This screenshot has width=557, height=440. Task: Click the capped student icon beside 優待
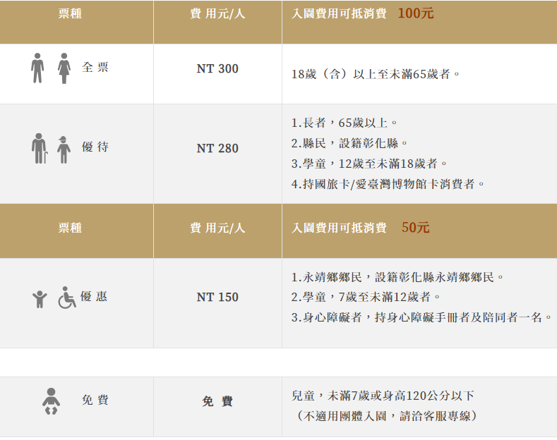64,149
